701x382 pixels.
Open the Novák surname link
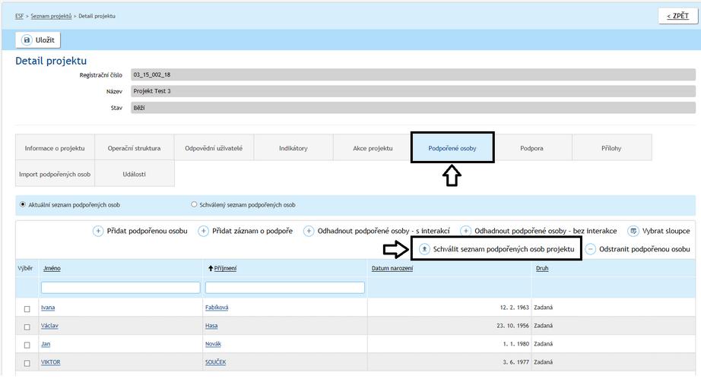click(213, 344)
